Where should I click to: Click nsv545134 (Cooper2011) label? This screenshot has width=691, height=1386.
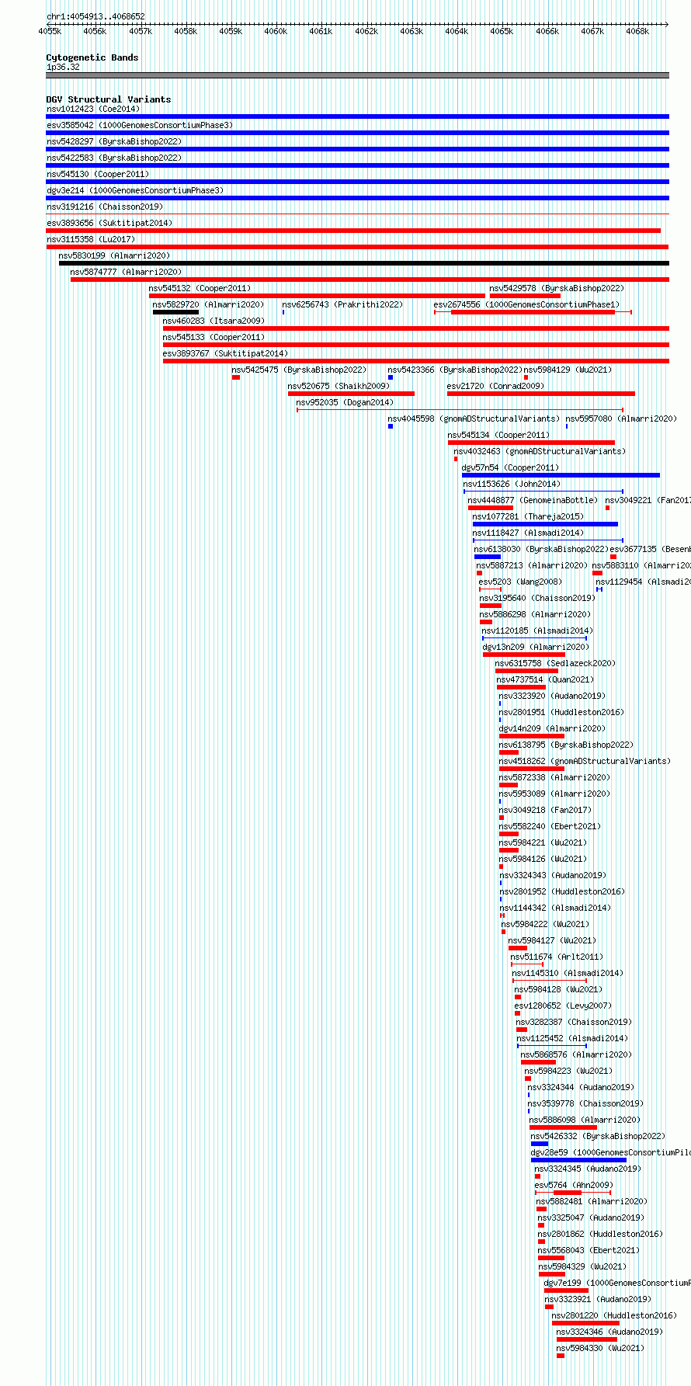click(x=498, y=435)
